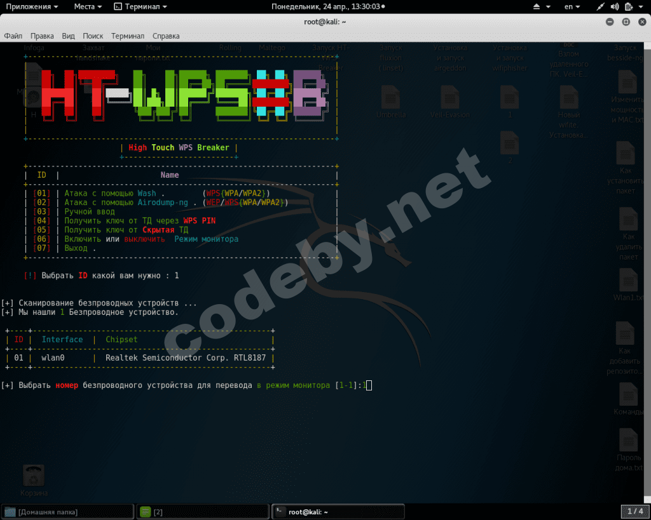The image size is (651, 520).
Task: Click the terminal cursor at monitor mode prompt
Action: pyautogui.click(x=369, y=385)
